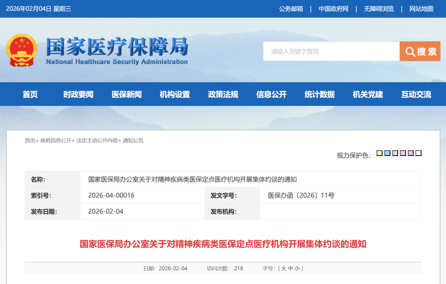The width and height of the screenshot is (446, 284).
Task: Select the blue eyesight protection color swatch
Action: [x=387, y=153]
